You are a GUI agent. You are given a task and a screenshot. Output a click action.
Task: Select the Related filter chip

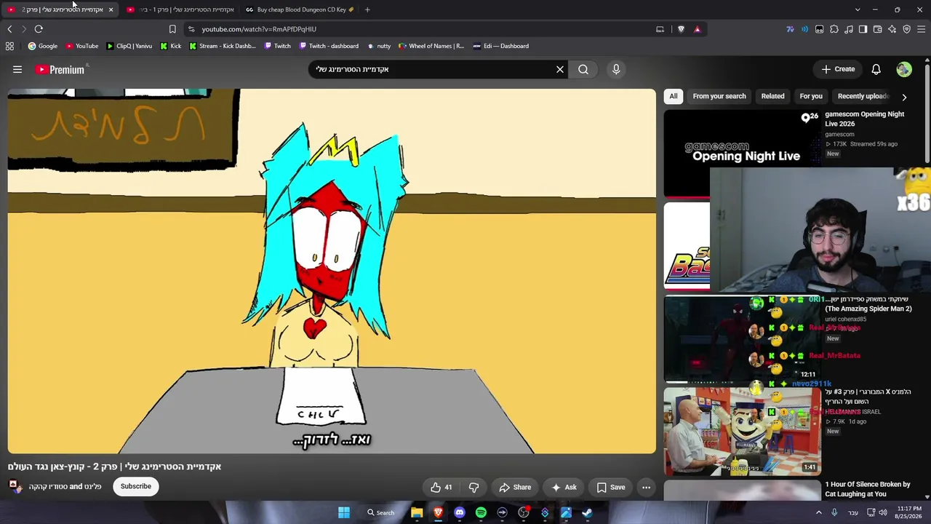coord(772,96)
